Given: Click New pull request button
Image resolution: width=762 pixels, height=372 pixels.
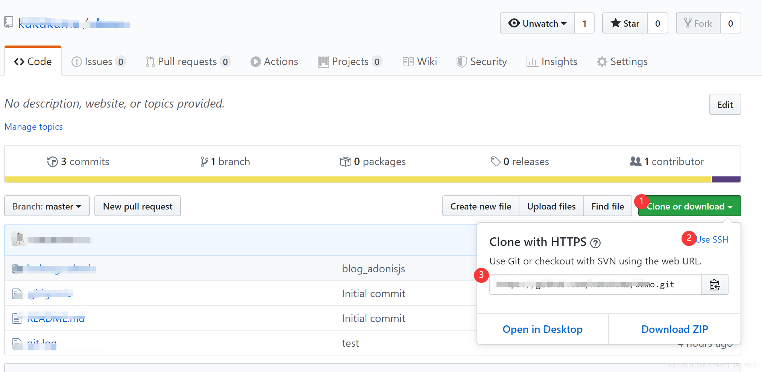Looking at the screenshot, I should point(138,206).
